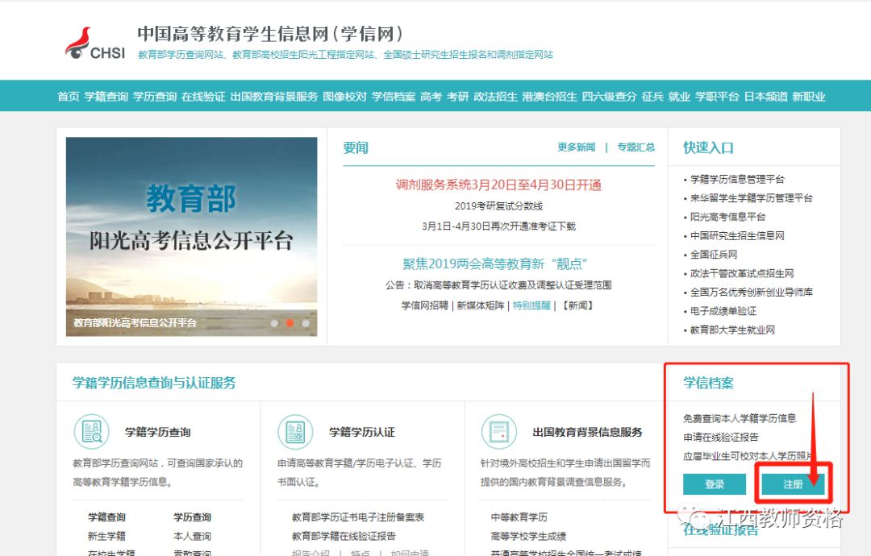This screenshot has height=556, width=871.
Task: Open 聚焦2019两会高等教育新"靓点" headline
Action: pyautogui.click(x=494, y=263)
